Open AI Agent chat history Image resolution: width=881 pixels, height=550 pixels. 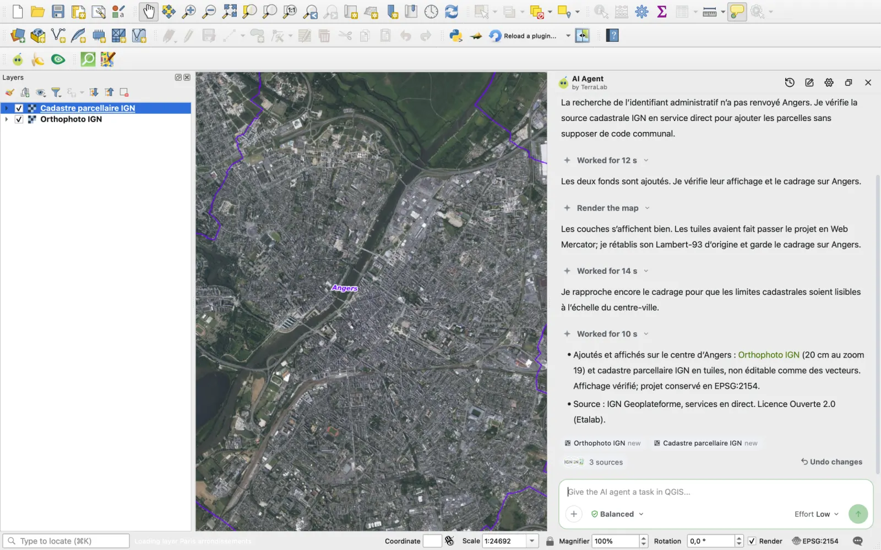tap(790, 82)
